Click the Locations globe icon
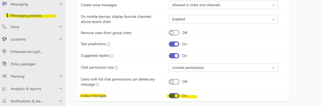This screenshot has height=106, width=323. point(4,39)
